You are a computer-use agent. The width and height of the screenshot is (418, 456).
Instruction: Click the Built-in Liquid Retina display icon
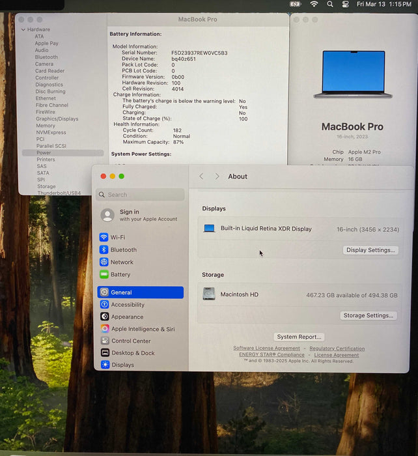209,229
